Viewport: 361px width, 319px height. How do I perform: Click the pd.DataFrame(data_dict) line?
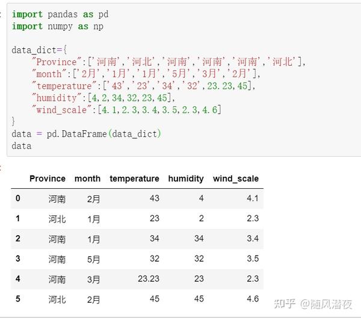pos(86,134)
